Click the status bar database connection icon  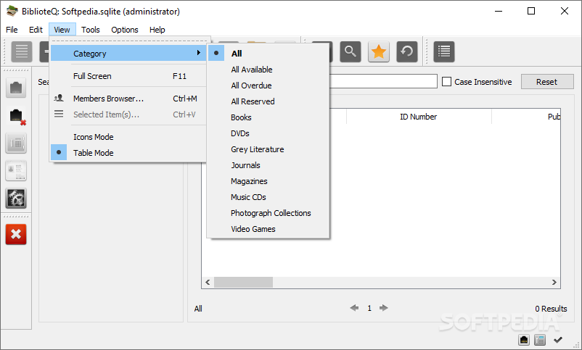pos(524,340)
